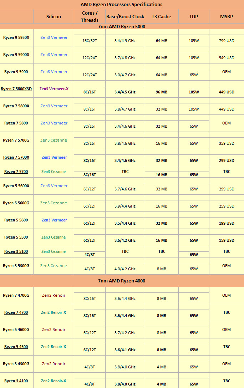Click the Silicon column header
The image size is (244, 388).
coord(54,16)
